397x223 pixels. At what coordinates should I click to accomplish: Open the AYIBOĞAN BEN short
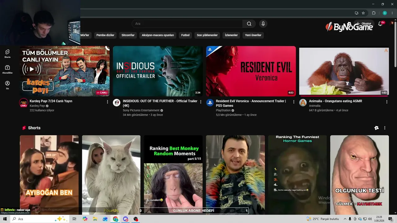[x=49, y=175]
